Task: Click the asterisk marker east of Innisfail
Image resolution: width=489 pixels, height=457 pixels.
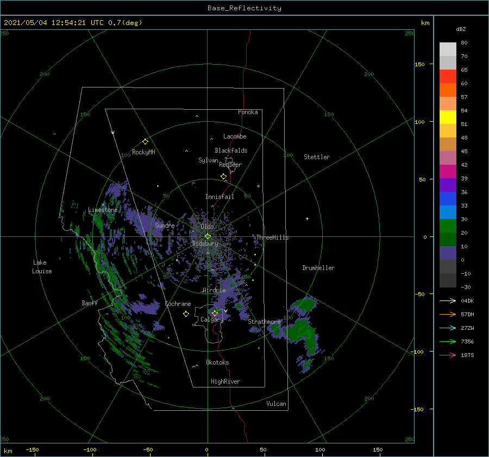Action: (258, 186)
